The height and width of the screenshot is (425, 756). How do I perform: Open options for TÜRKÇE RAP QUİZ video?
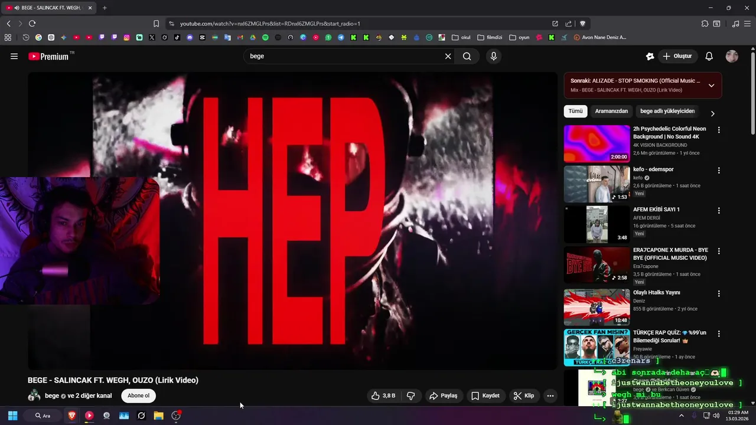click(719, 334)
